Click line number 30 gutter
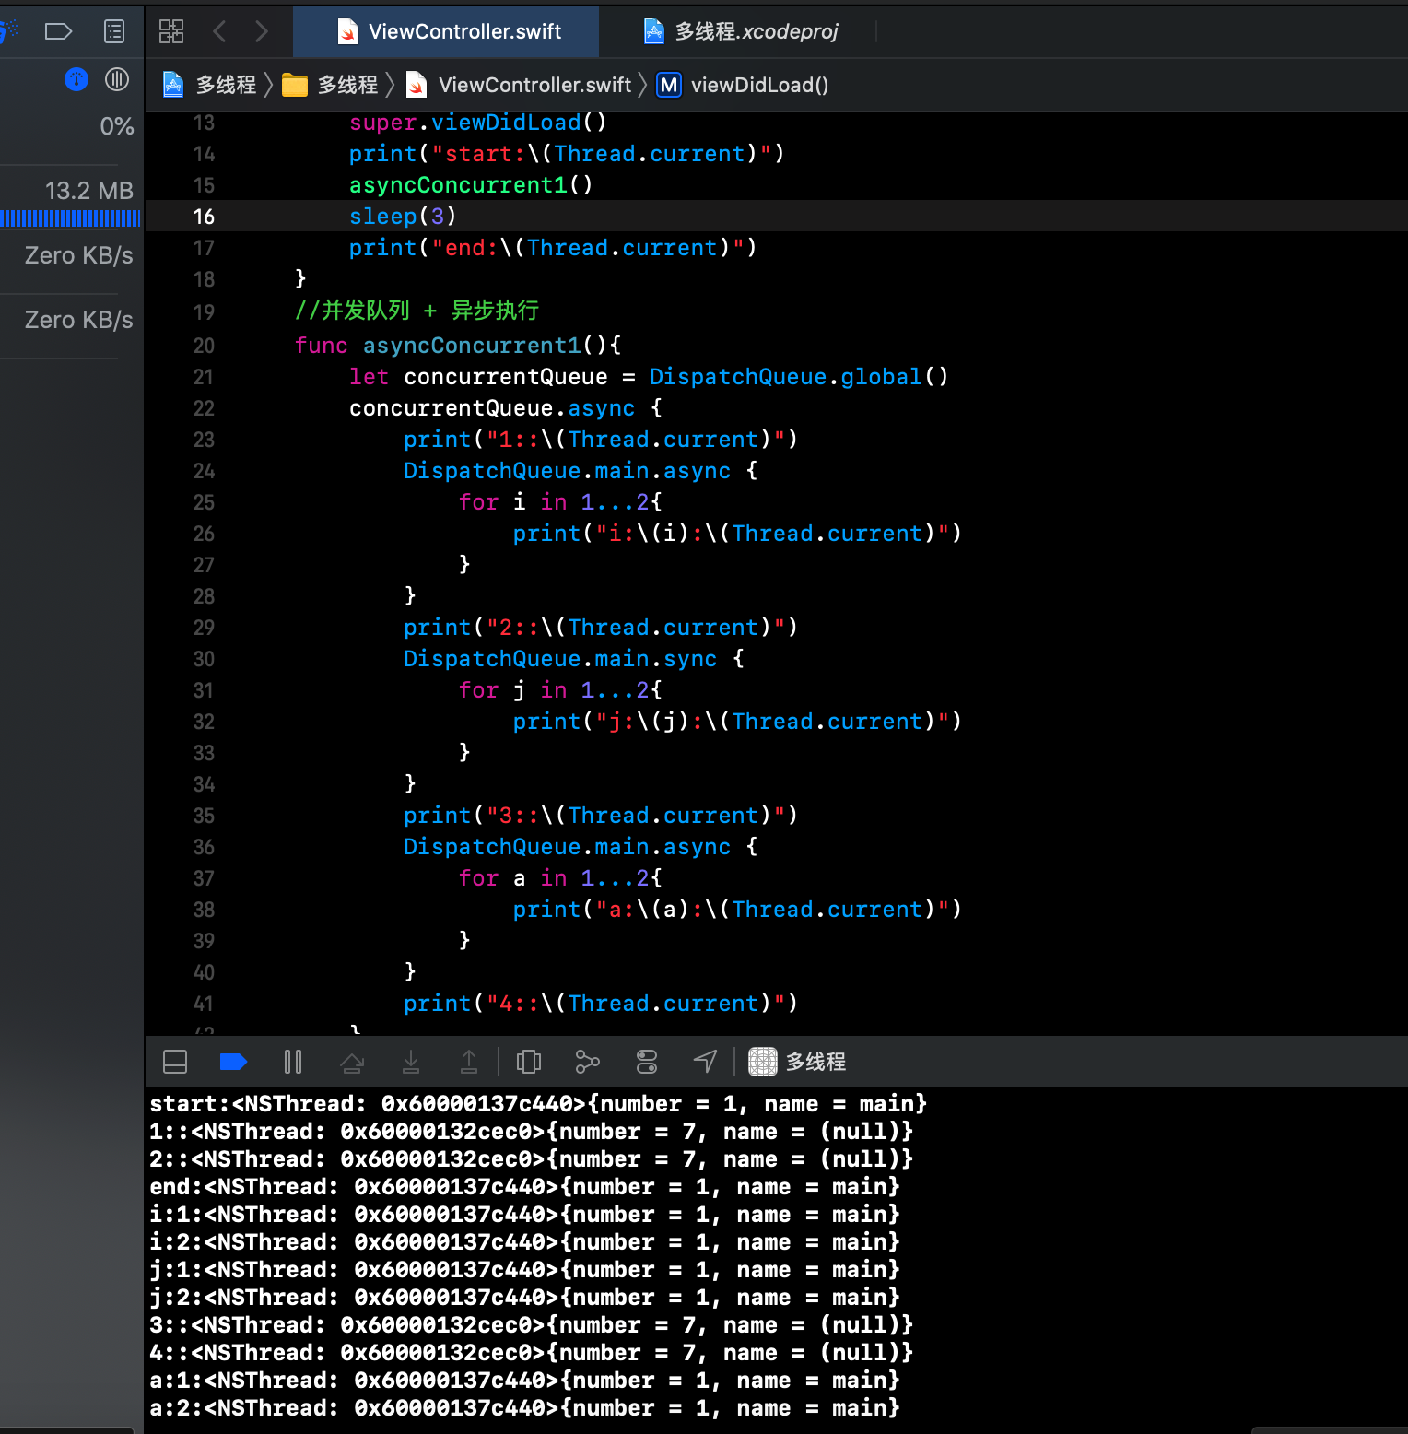Image resolution: width=1408 pixels, height=1434 pixels. coord(204,659)
